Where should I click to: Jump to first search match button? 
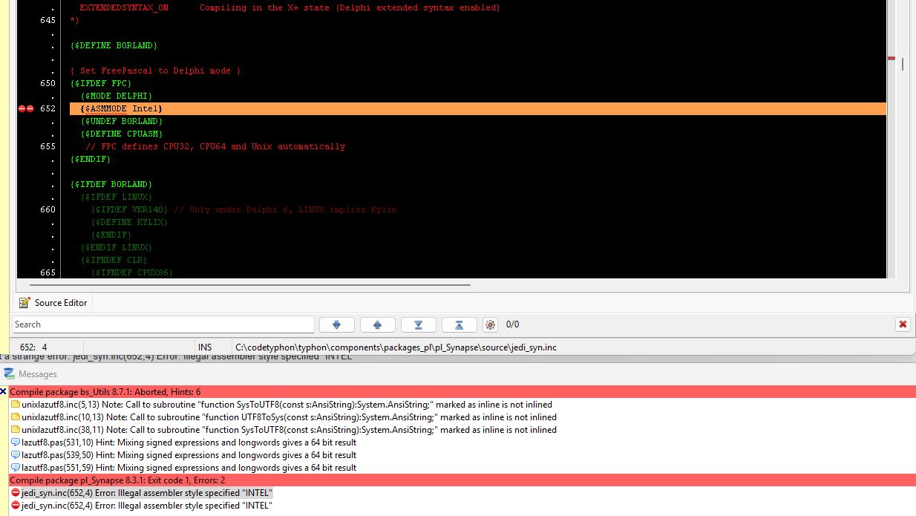click(x=459, y=324)
